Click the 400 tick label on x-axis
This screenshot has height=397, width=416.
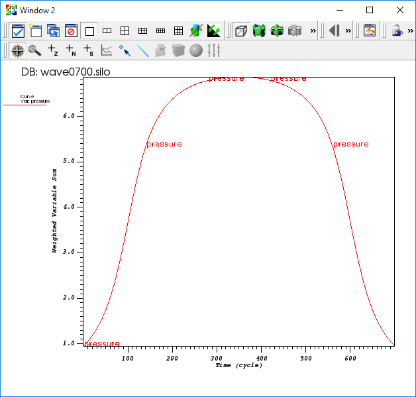point(262,359)
